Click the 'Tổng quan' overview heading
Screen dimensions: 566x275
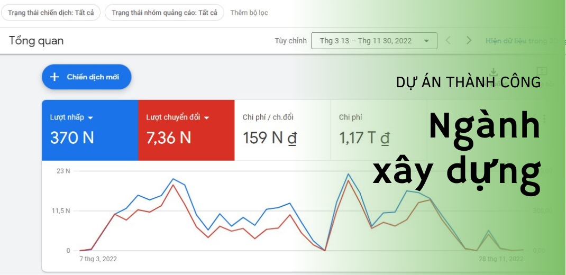point(36,41)
